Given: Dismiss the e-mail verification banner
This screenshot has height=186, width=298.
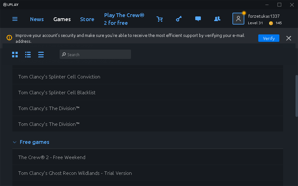Looking at the screenshot, I should 289,38.
